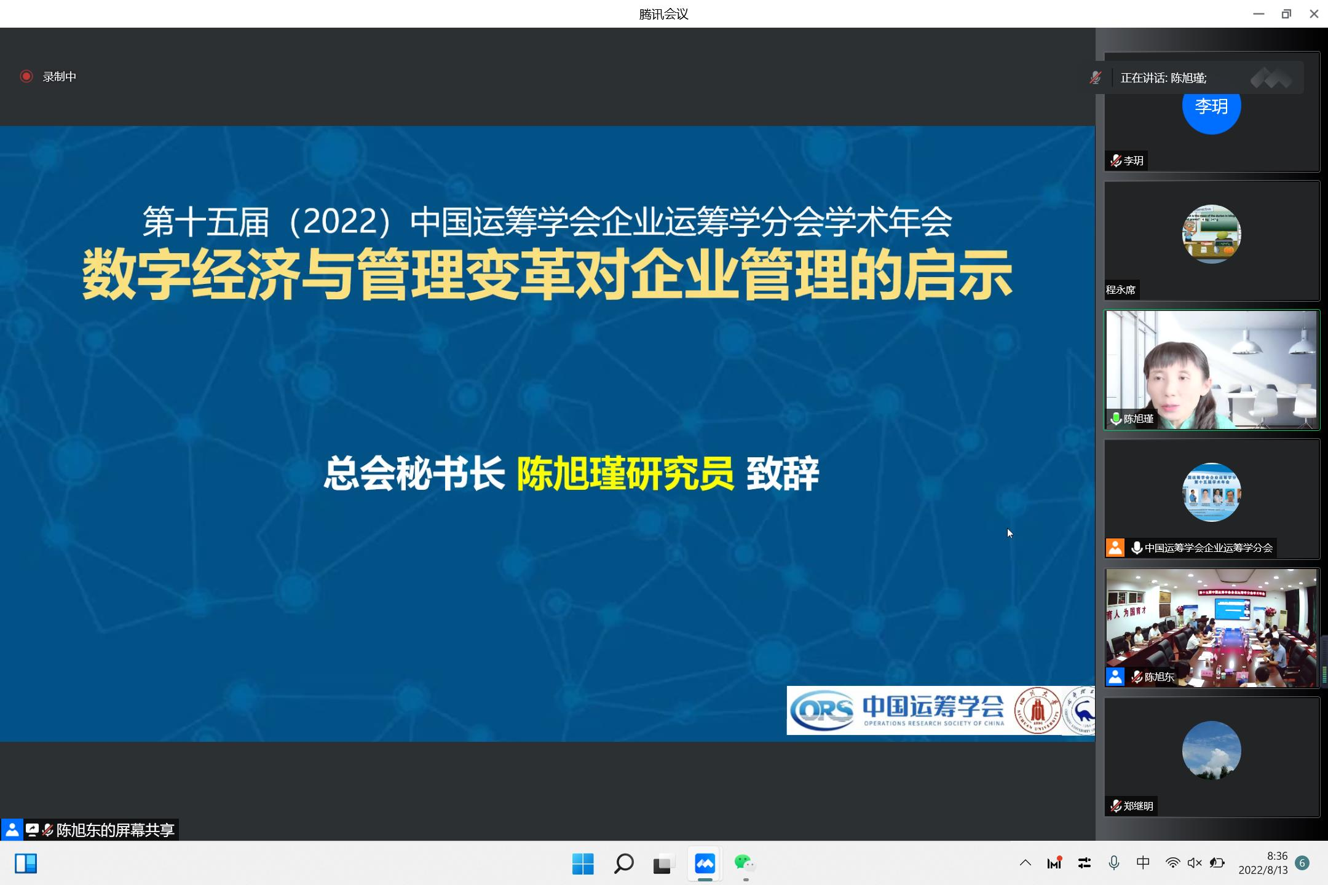The height and width of the screenshot is (885, 1328).
Task: Open the notification badge showing 6
Action: coord(1302,863)
